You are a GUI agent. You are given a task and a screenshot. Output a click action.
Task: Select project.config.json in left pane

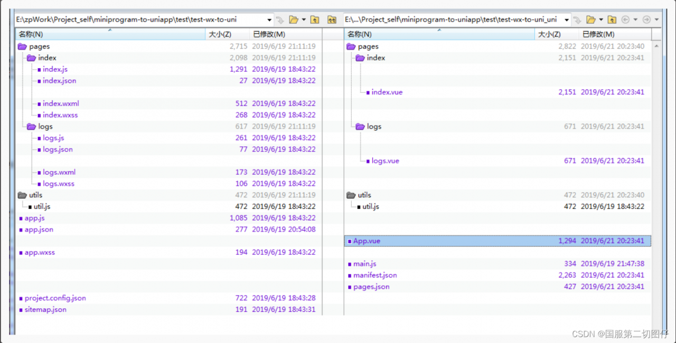pyautogui.click(x=55, y=298)
